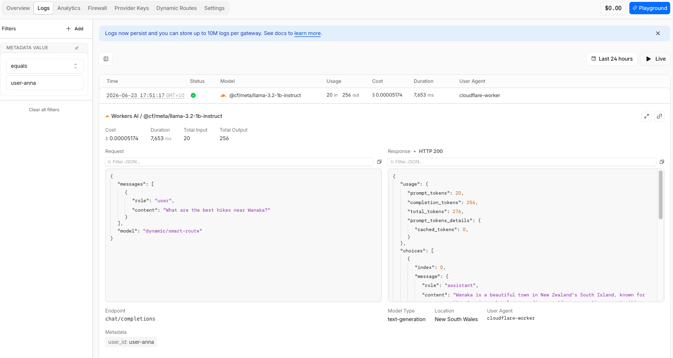Image resolution: width=673 pixels, height=358 pixels.
Task: Copy the link to this log
Action: pyautogui.click(x=659, y=116)
